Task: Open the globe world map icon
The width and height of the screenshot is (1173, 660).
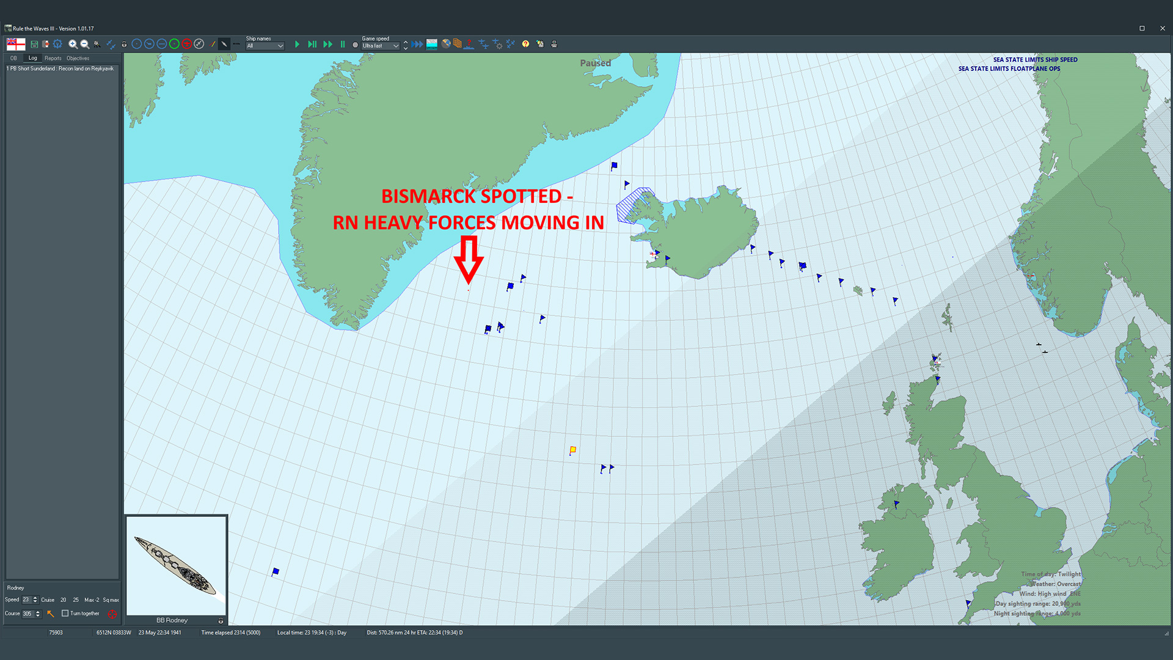Action: [446, 44]
